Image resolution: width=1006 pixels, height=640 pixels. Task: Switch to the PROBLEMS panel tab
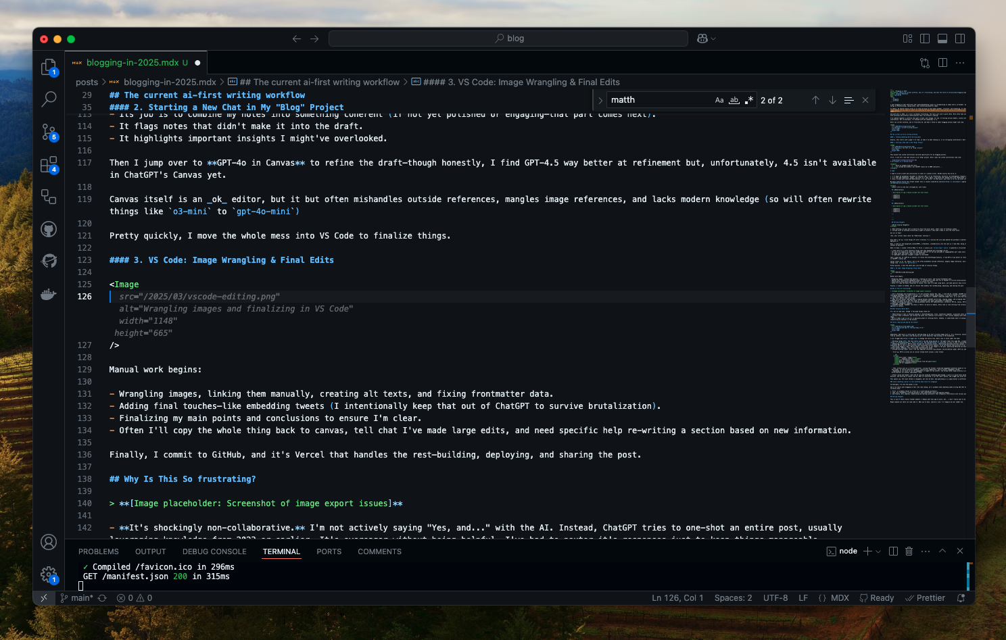(x=98, y=551)
